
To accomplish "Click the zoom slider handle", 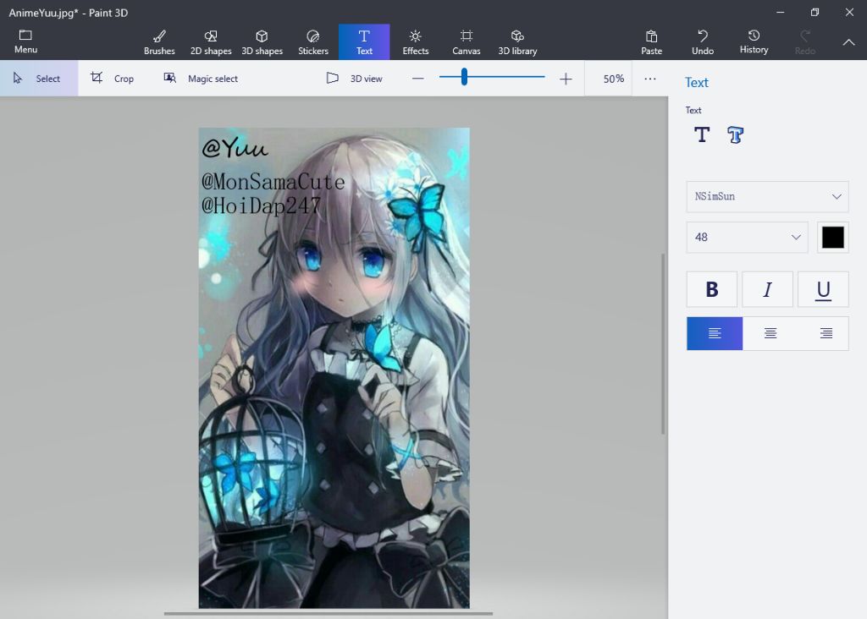I will (x=465, y=77).
